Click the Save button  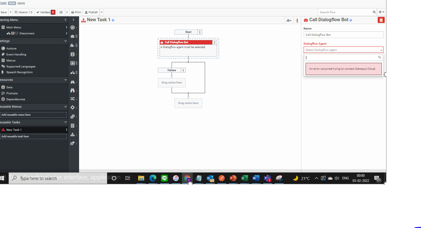click(4, 13)
